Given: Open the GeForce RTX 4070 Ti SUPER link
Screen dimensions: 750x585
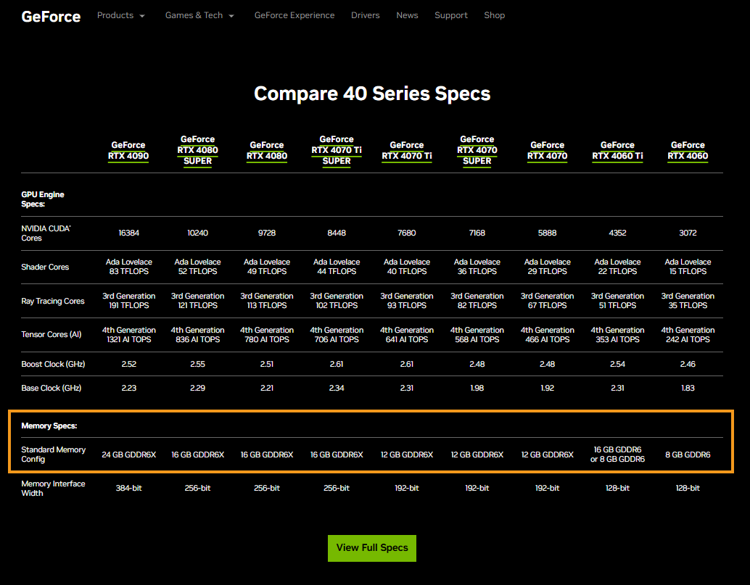Looking at the screenshot, I should pyautogui.click(x=337, y=150).
